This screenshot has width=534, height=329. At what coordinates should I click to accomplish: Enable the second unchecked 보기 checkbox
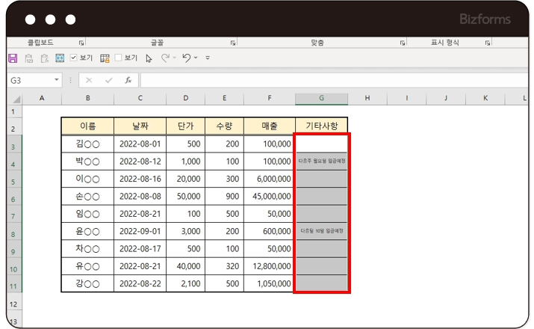tap(118, 58)
